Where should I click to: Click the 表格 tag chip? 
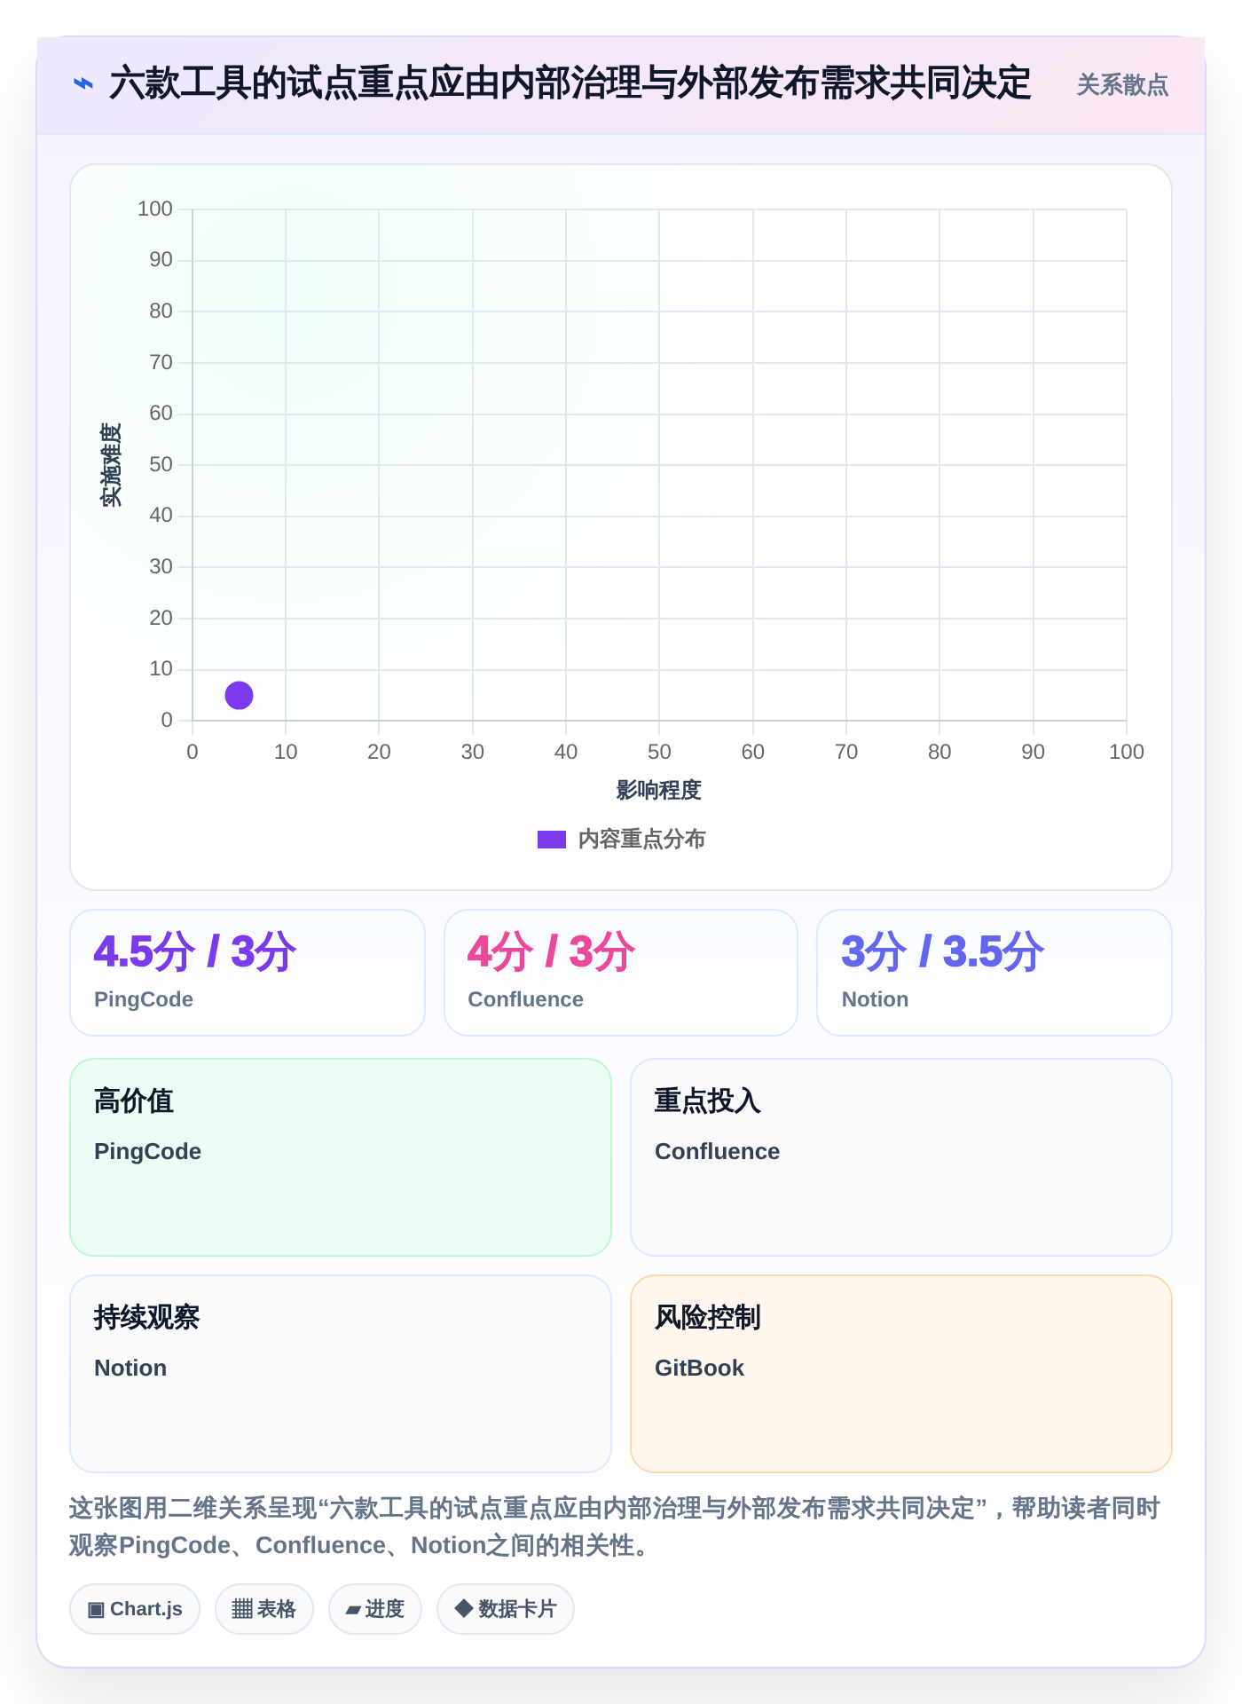pyautogui.click(x=264, y=1609)
